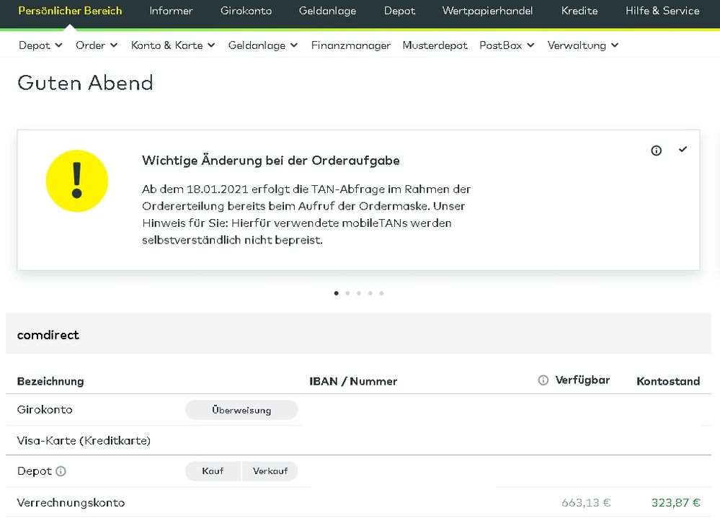Open the Konto & Karte dropdown menu
Image resolution: width=720 pixels, height=518 pixels.
click(x=173, y=45)
